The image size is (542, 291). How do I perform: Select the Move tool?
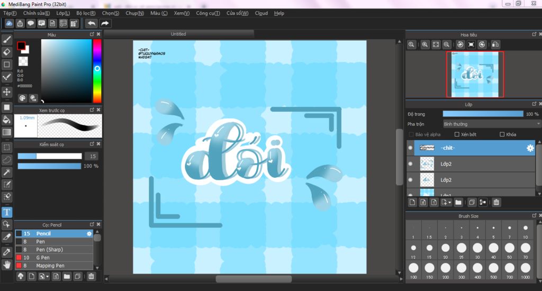[x=7, y=92]
